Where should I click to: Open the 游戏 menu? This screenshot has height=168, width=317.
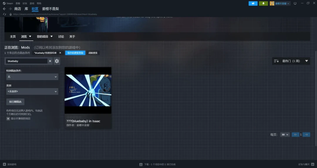click(32, 4)
